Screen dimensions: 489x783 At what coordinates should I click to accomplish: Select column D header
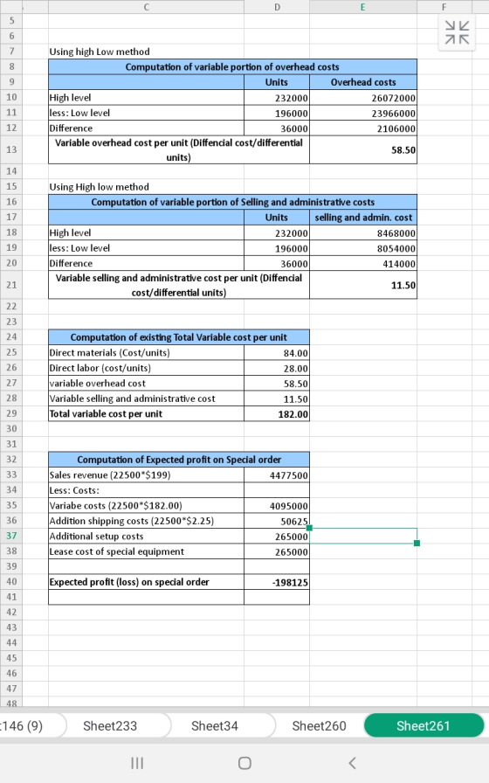277,7
